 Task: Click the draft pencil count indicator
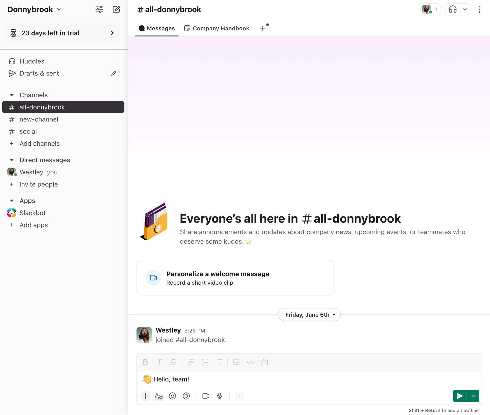click(116, 74)
